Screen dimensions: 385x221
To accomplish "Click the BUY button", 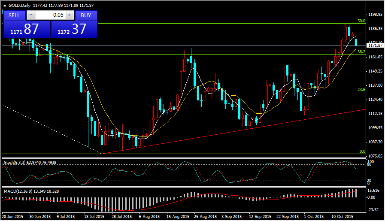I will click(x=86, y=15).
